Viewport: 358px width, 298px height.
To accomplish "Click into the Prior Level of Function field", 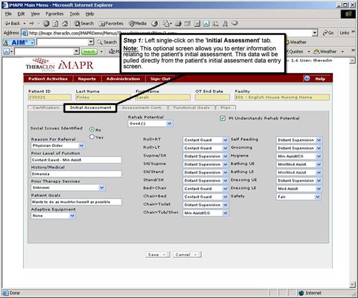I will (76, 160).
